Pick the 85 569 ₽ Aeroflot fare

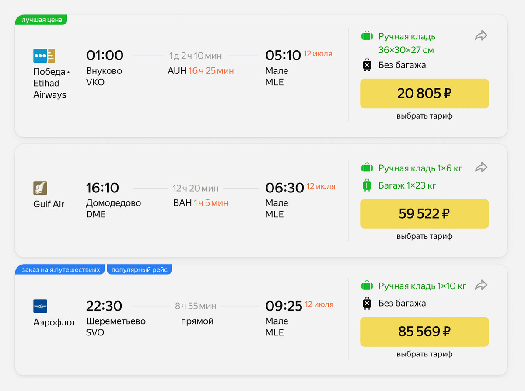(x=424, y=332)
